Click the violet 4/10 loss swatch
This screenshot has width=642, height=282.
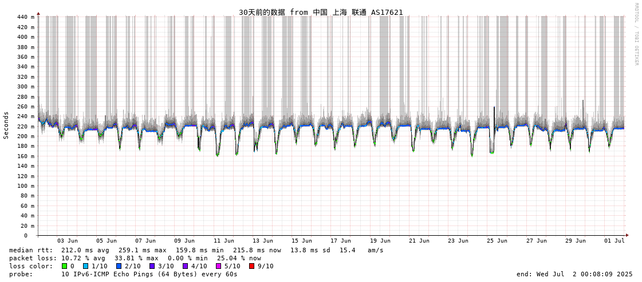[185, 266]
